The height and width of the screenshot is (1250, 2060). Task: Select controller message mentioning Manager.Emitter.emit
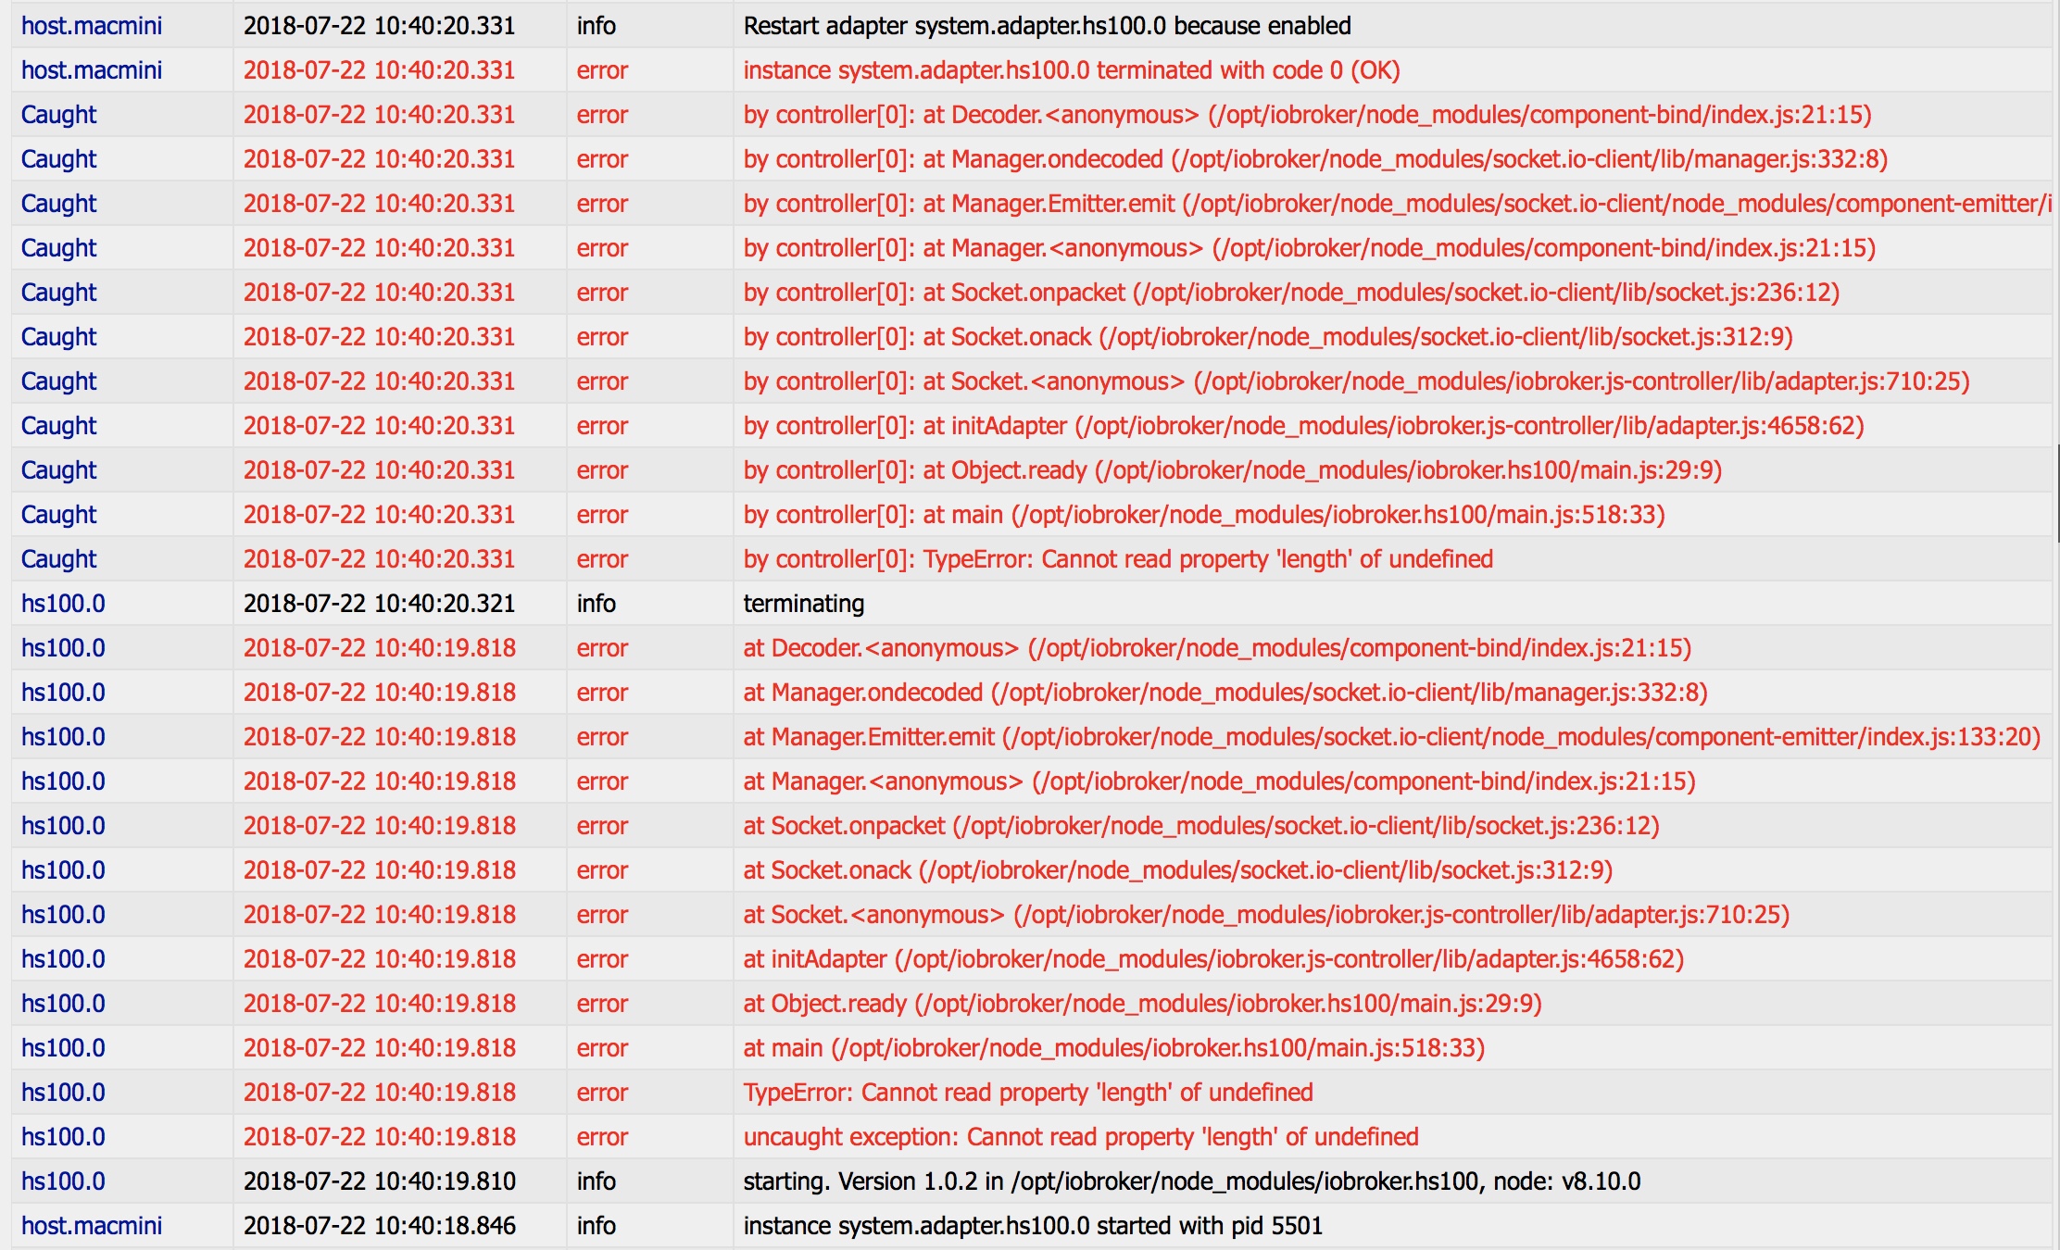[1397, 204]
